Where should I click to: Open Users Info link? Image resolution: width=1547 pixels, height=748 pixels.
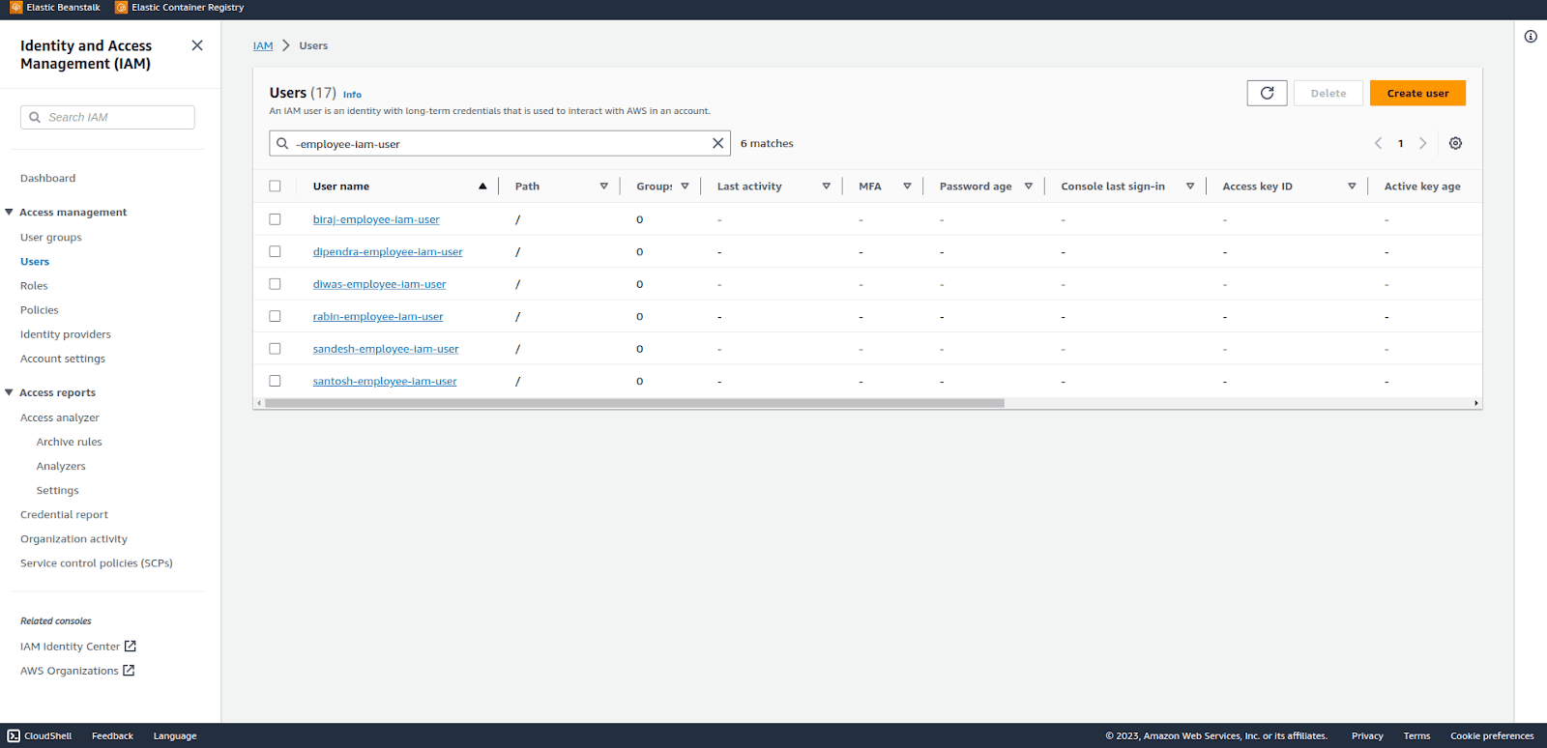click(352, 95)
